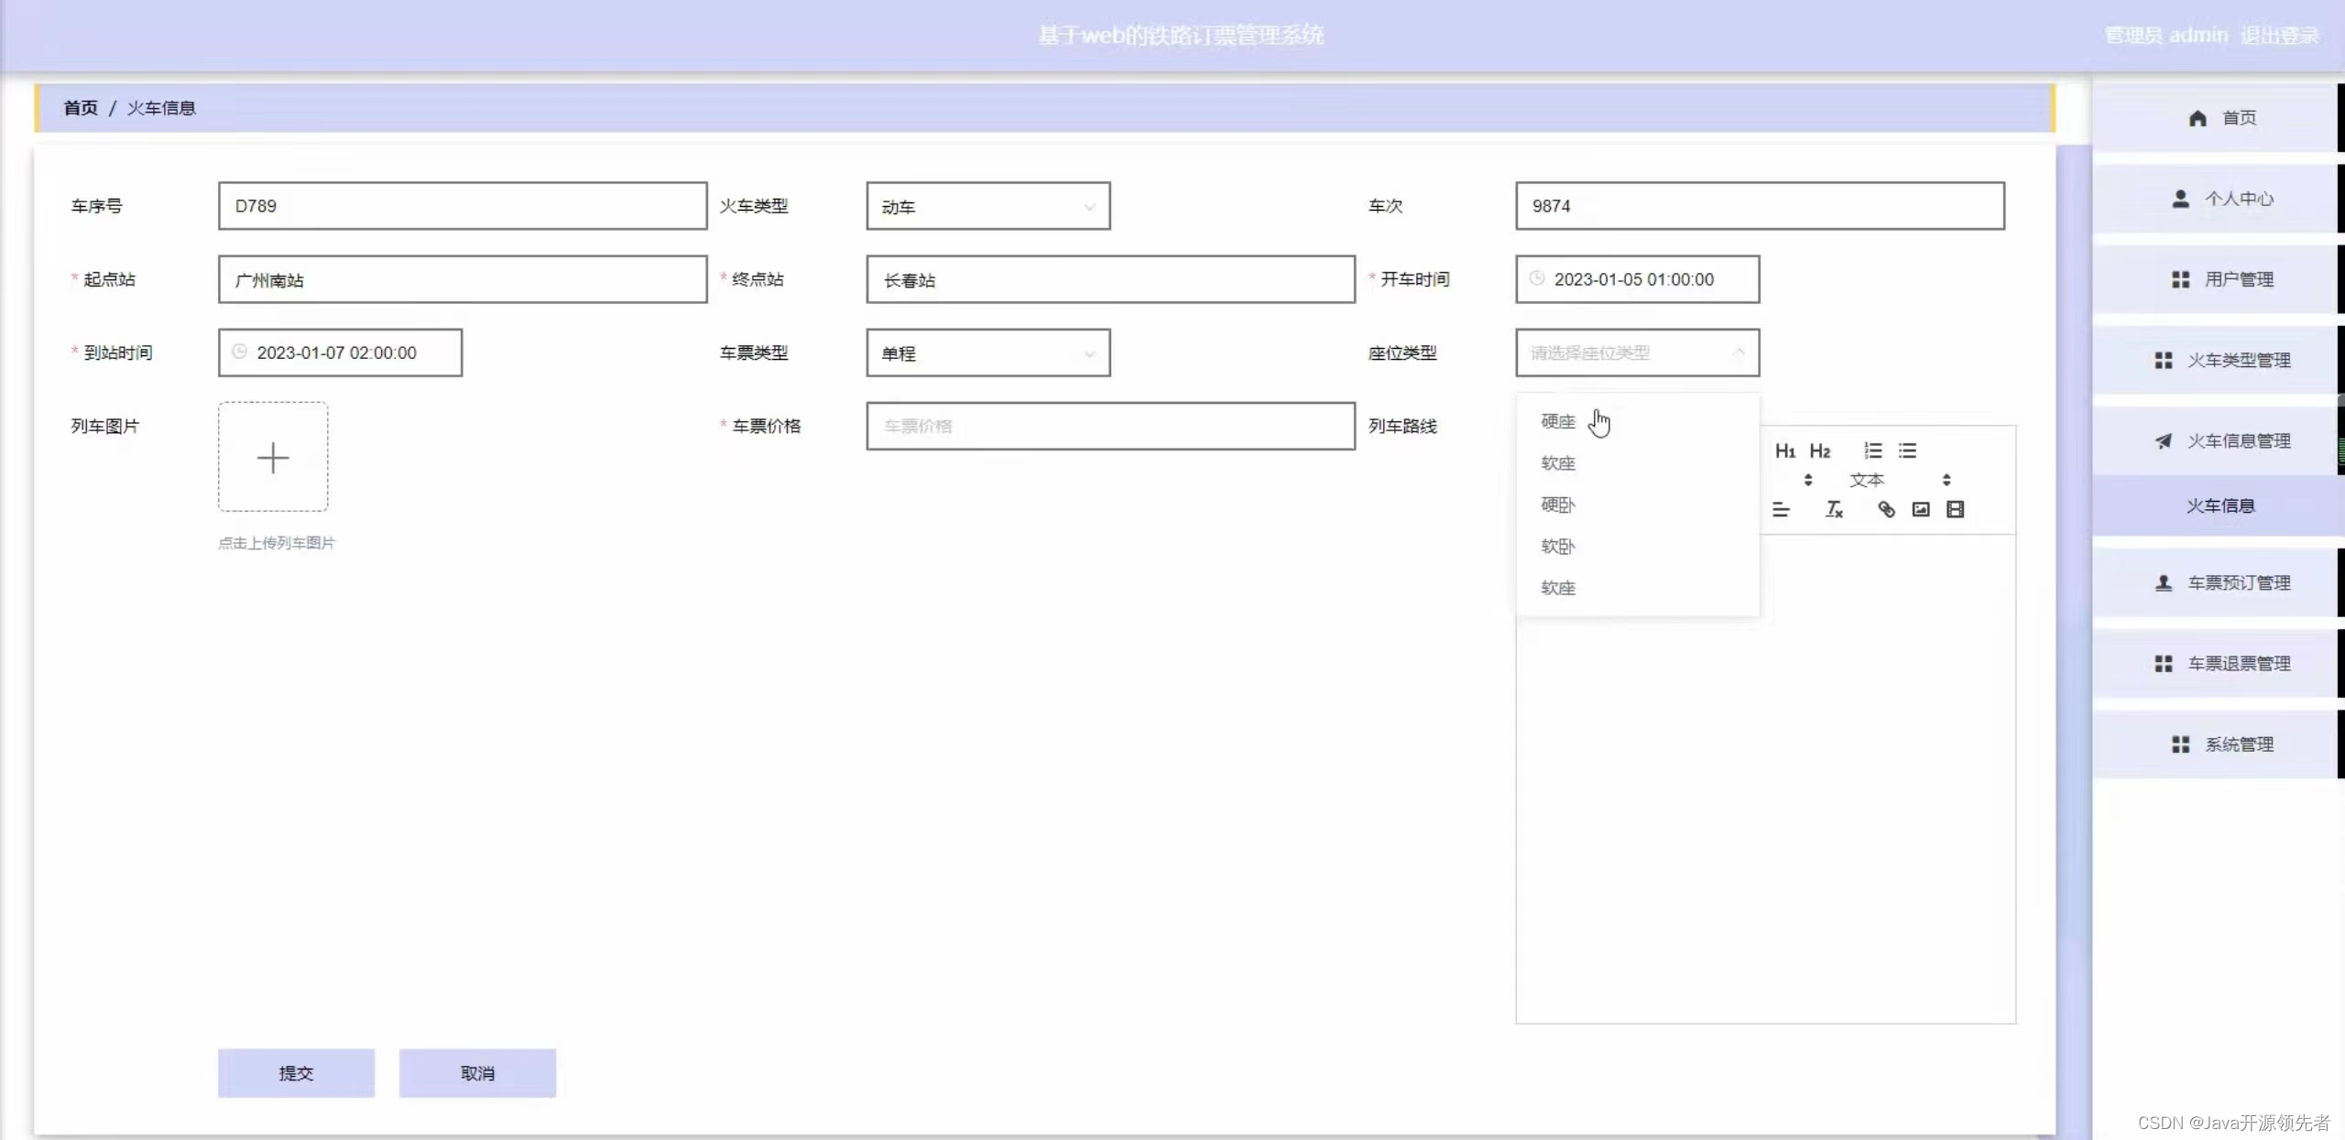Clear text formatting with the Tx icon
This screenshot has height=1140, width=2345.
1834,509
